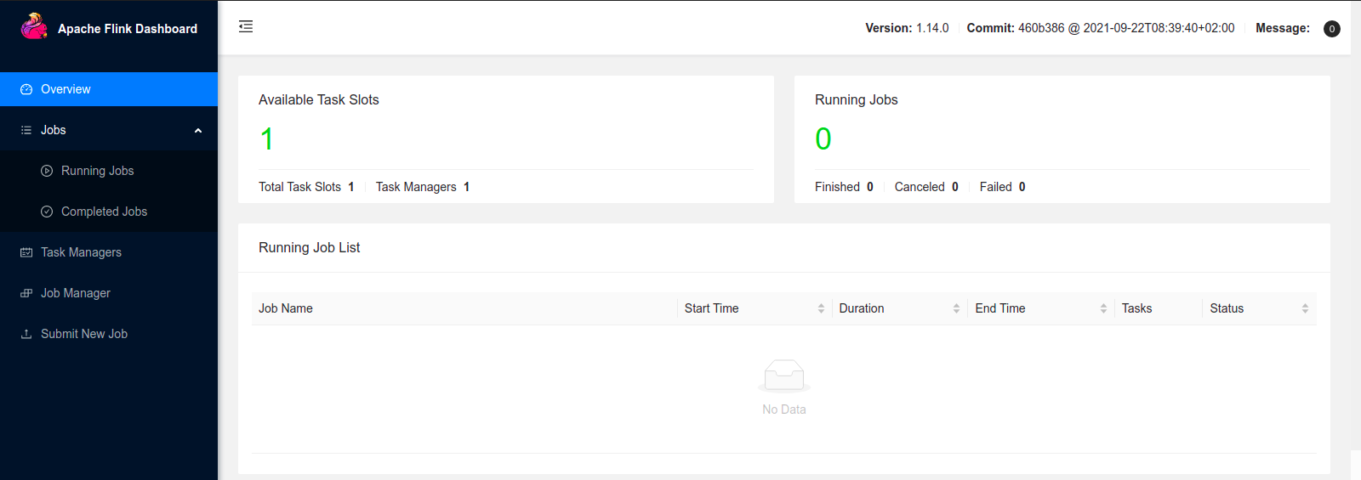This screenshot has width=1361, height=480.
Task: Sort table by Status arrows
Action: pos(1305,308)
